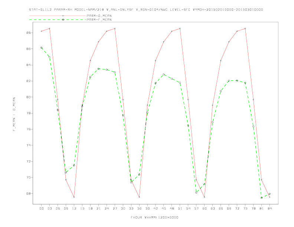Screen dimensions: 294x227
Task: Click the y-axis tick label 68
Action: pos(29,194)
